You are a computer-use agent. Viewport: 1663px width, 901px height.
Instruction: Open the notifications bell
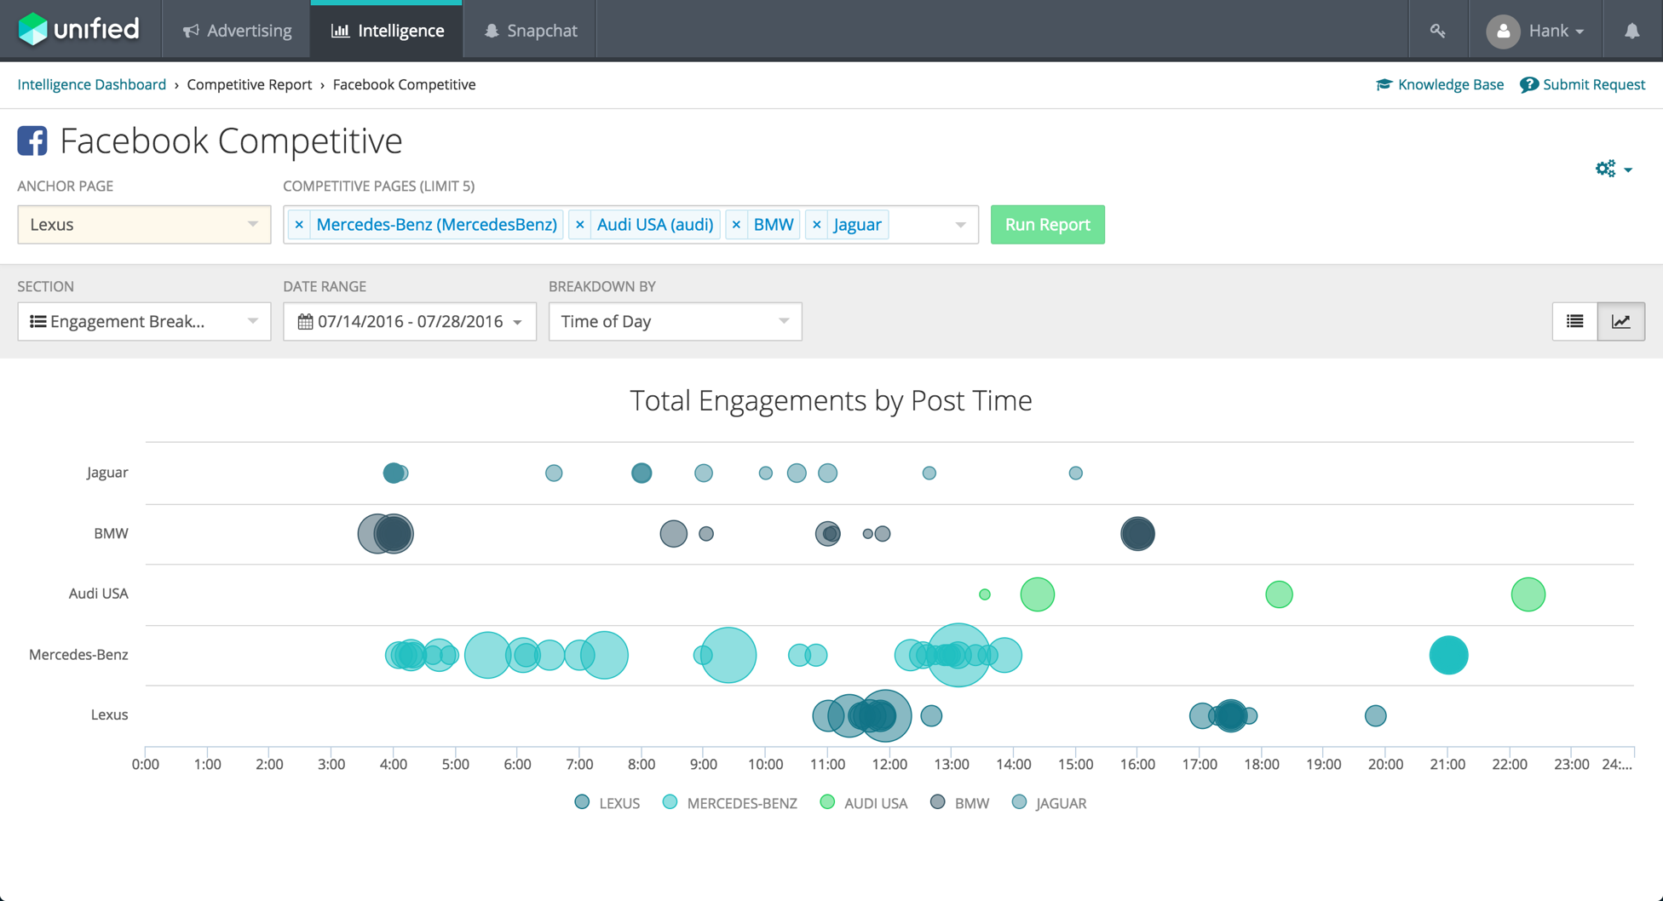(x=1631, y=31)
